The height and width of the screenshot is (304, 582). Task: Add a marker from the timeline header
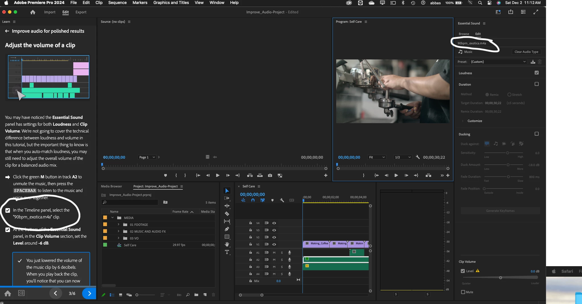click(272, 200)
